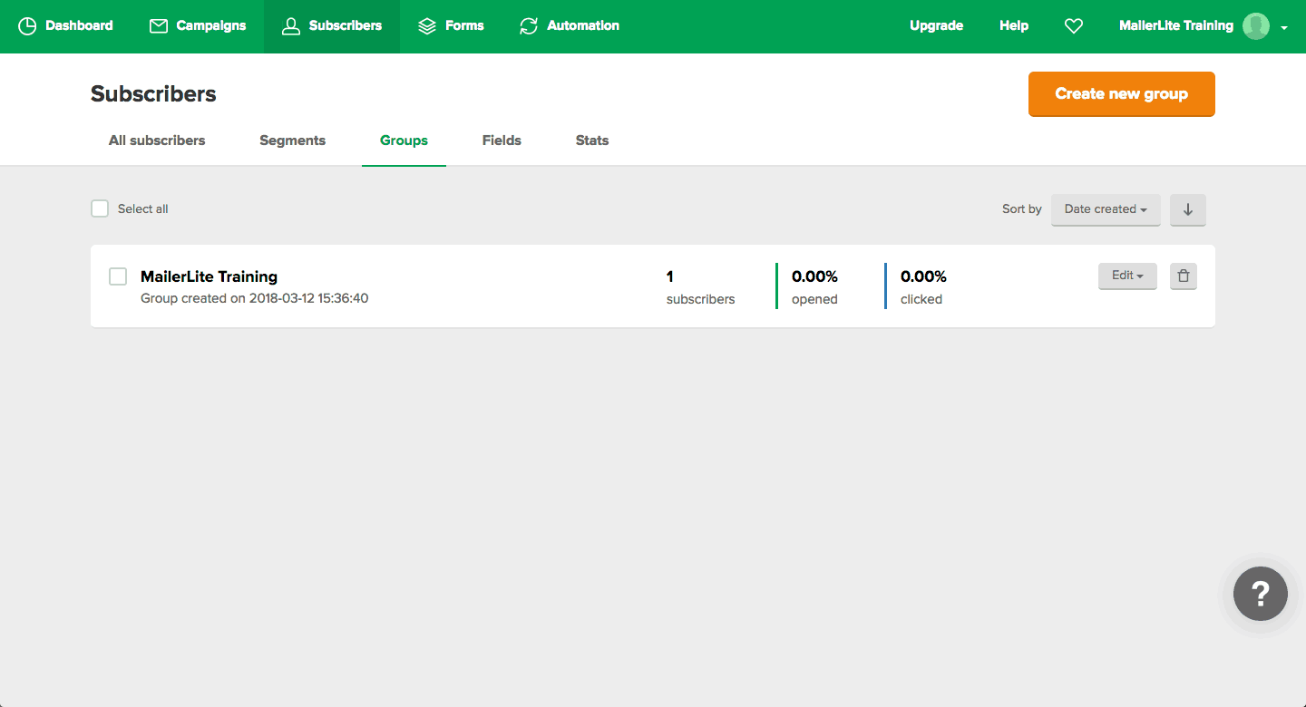Click 'Group created on 2018-03-12 15:36:40' text
This screenshot has width=1306, height=707.
254,298
